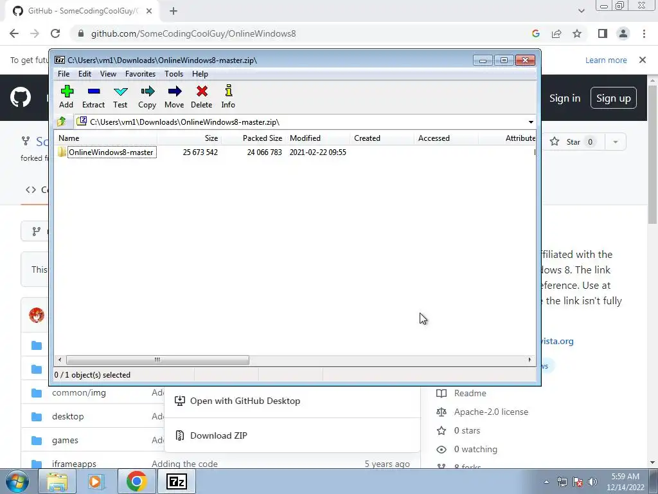Click the 7-Zip scrollbar right arrow

pos(529,360)
